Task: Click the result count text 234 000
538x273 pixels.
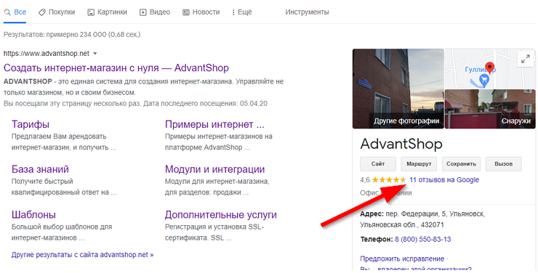Action: [x=94, y=35]
